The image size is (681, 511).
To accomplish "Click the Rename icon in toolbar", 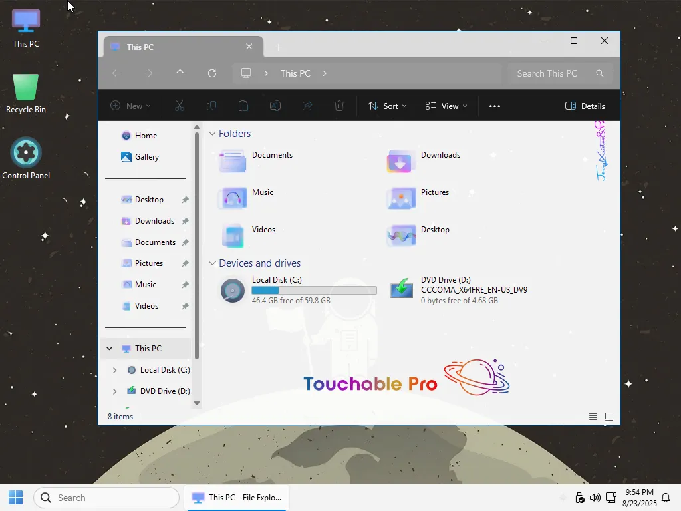I will click(275, 106).
